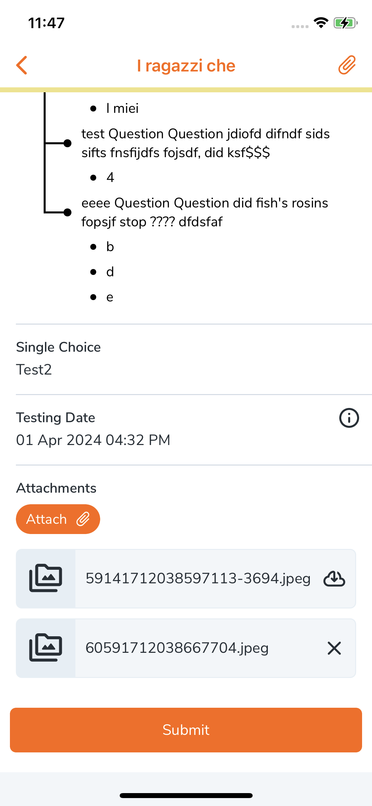This screenshot has width=372, height=806.
Task: Select tree node starting 'eeee Question Question'
Action: coord(204,212)
